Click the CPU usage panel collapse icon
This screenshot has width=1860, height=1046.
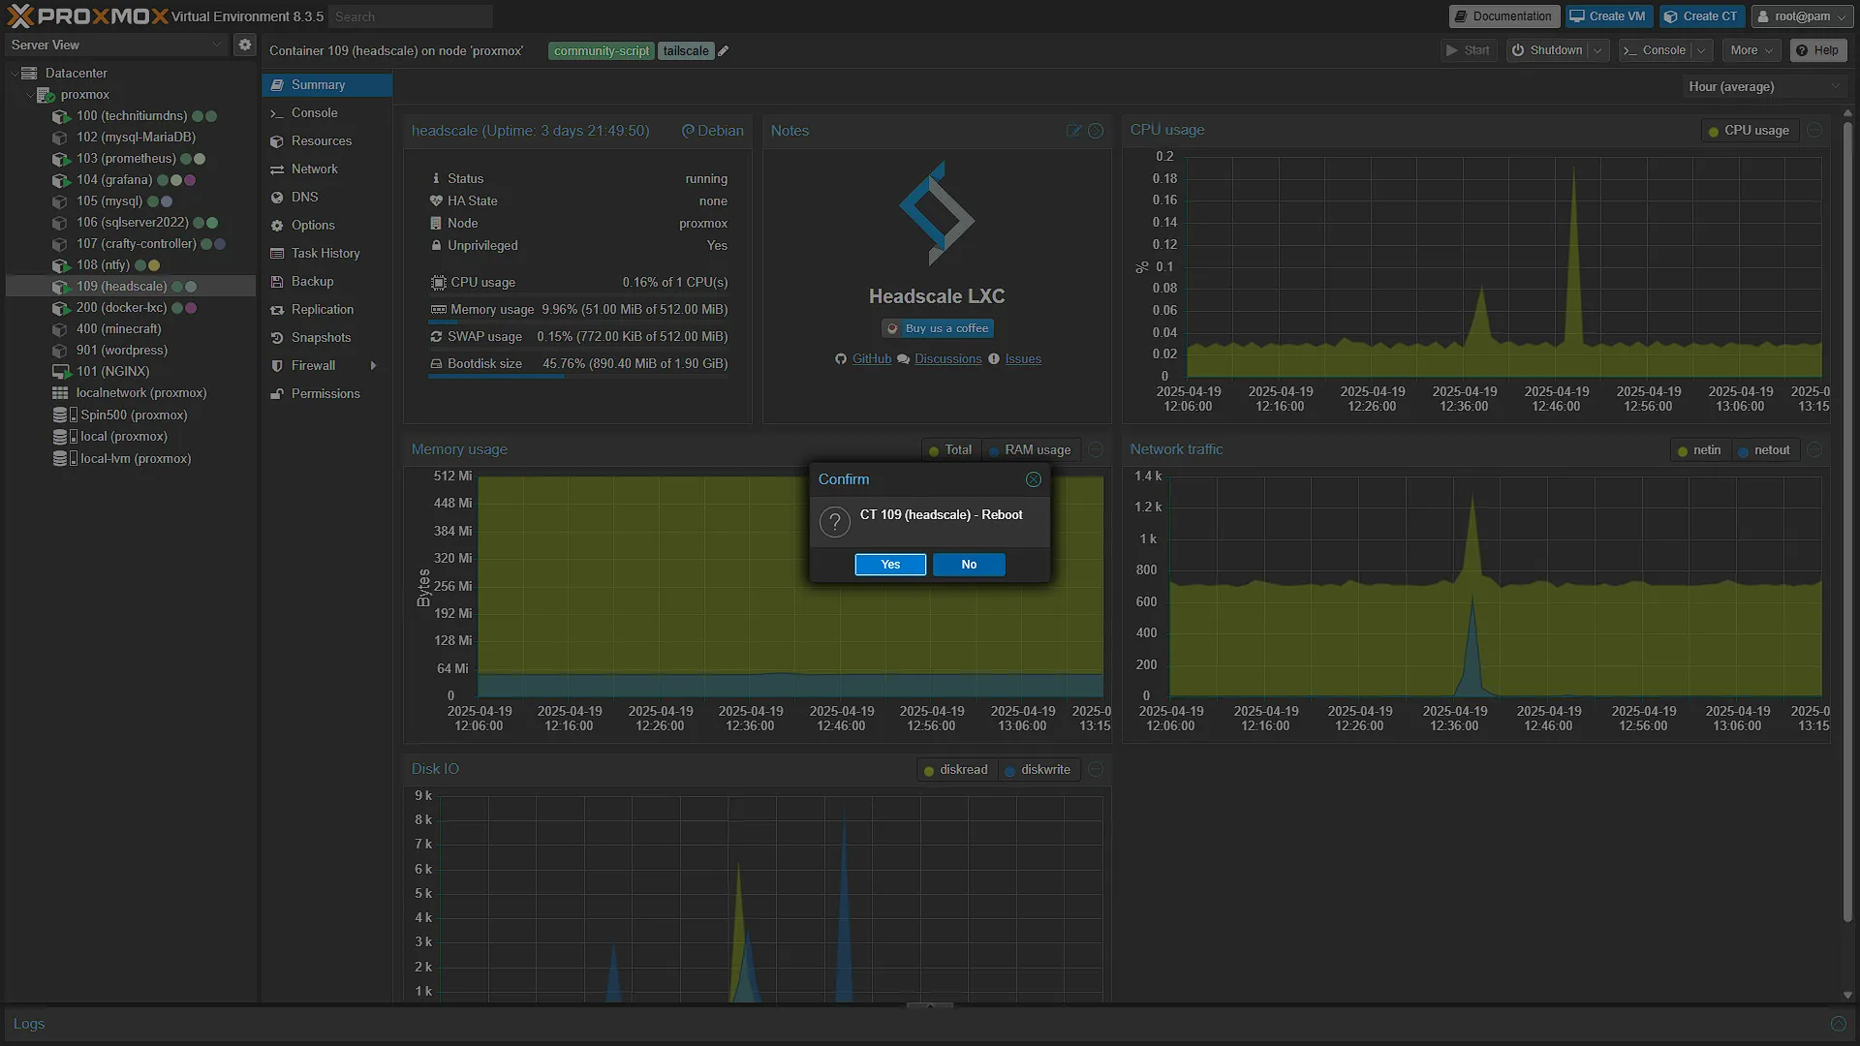tap(1814, 130)
